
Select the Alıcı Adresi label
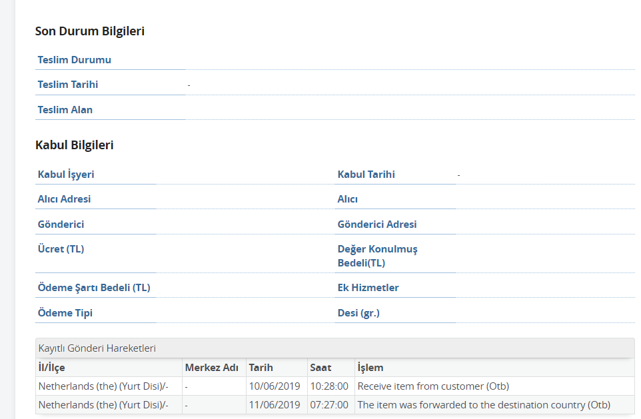tap(64, 199)
